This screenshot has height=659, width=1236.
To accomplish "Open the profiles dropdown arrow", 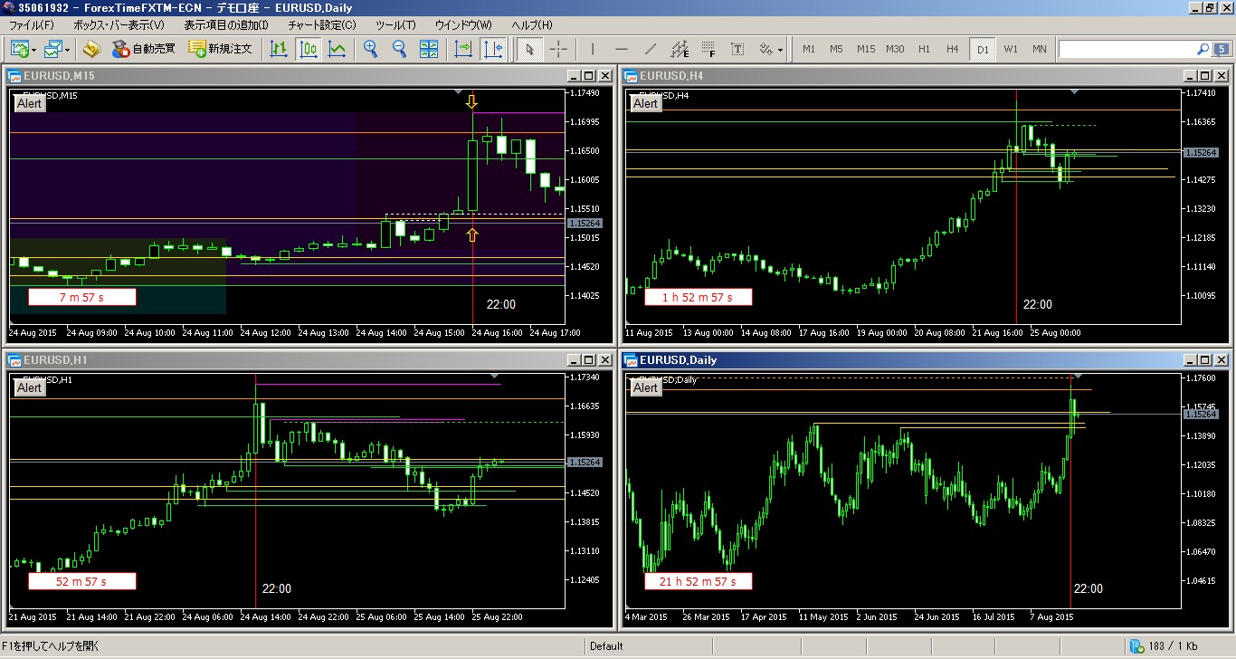I will (67, 49).
